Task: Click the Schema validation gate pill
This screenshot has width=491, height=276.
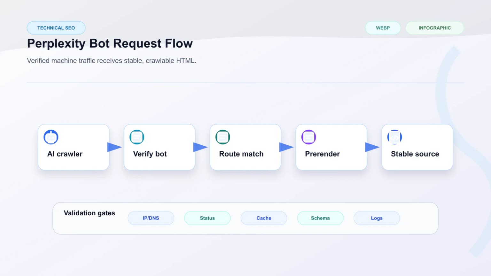Action: [x=320, y=218]
